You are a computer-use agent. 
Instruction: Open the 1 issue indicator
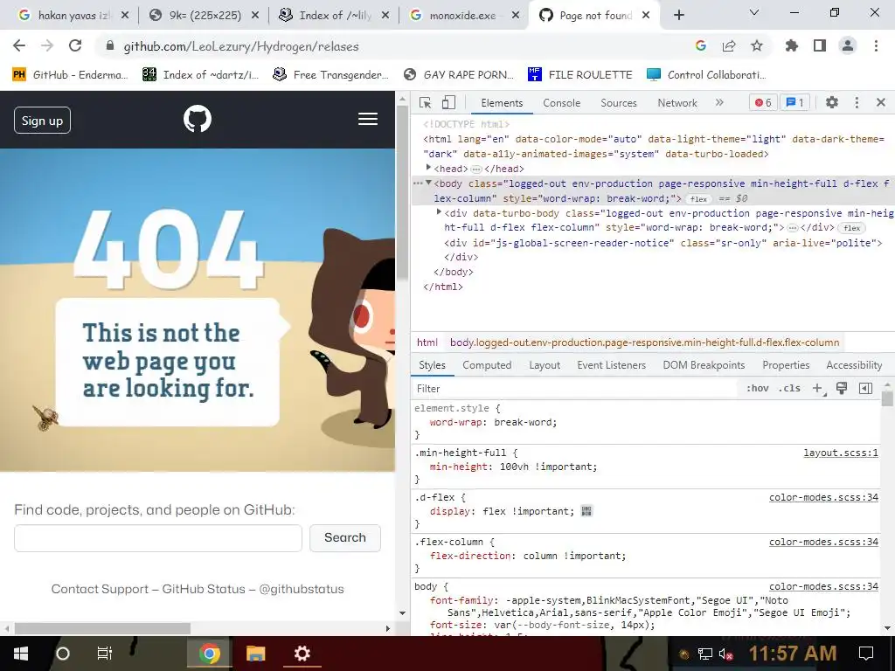pos(795,103)
